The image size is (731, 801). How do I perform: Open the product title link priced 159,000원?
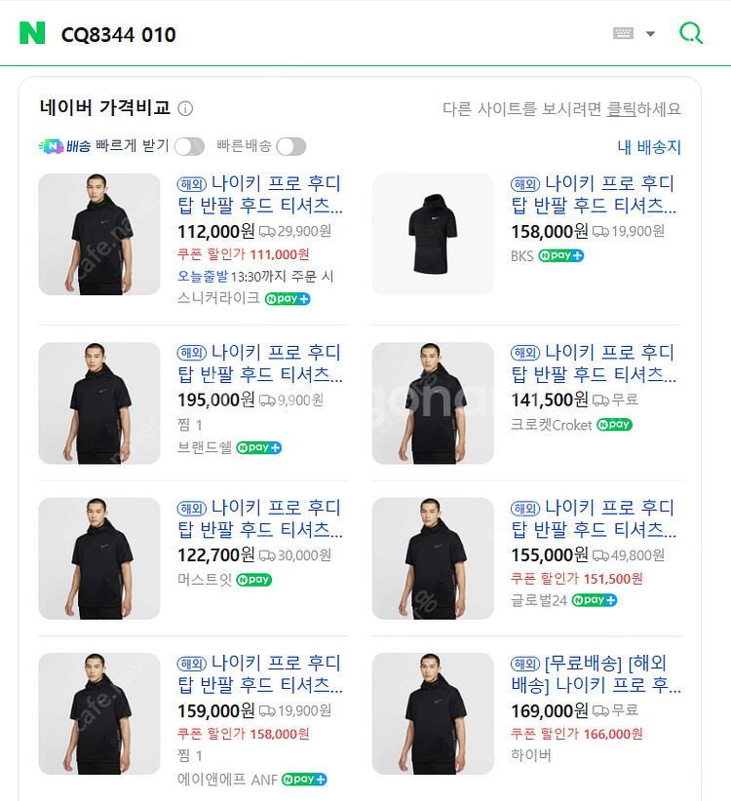(x=260, y=673)
